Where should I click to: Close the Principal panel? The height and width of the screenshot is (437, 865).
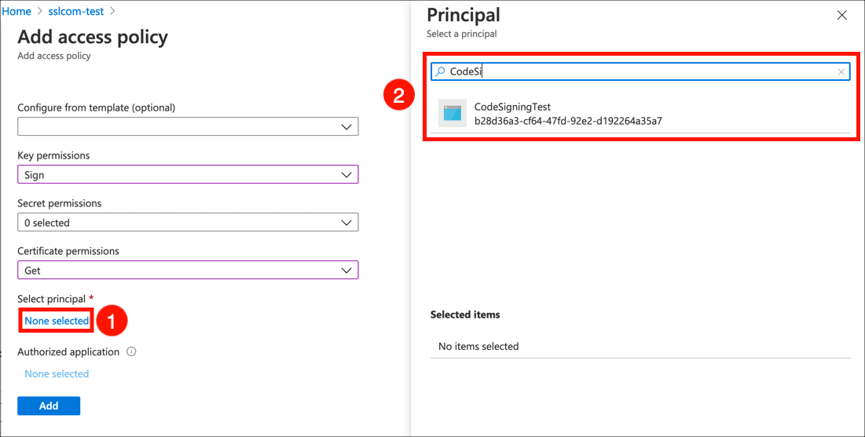[x=842, y=16]
